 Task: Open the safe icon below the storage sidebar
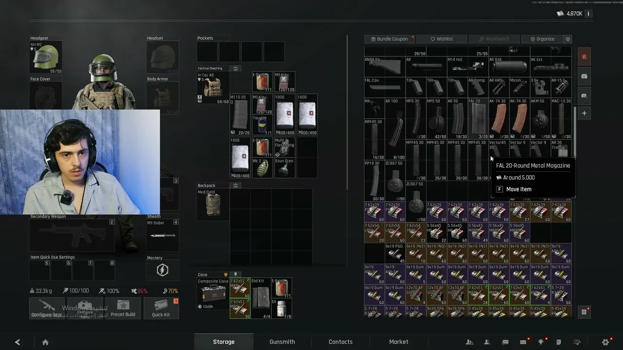[584, 312]
